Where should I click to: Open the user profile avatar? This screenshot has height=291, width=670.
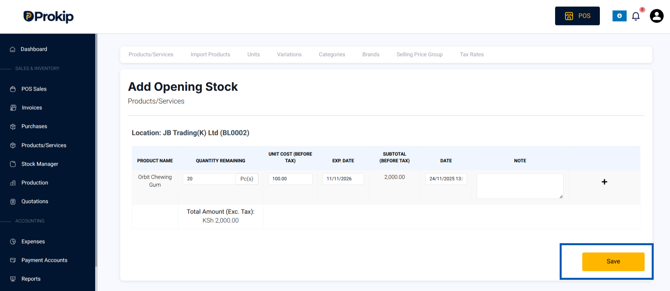[657, 16]
